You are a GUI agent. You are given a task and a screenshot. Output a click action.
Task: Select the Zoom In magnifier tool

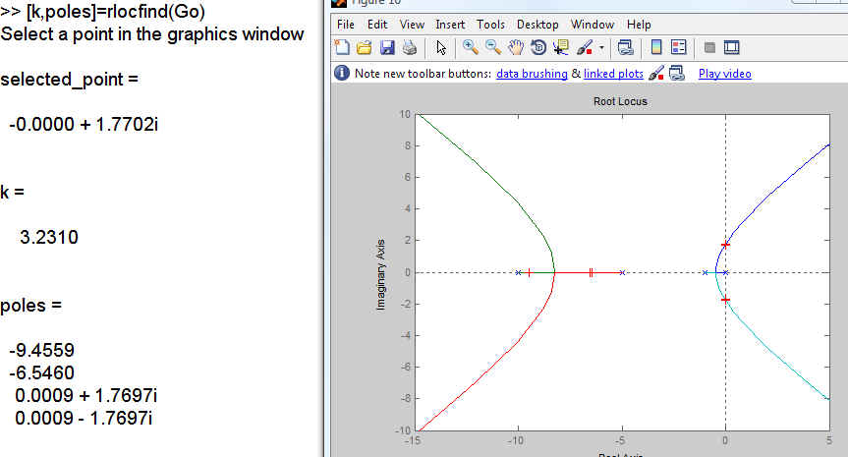click(x=470, y=47)
